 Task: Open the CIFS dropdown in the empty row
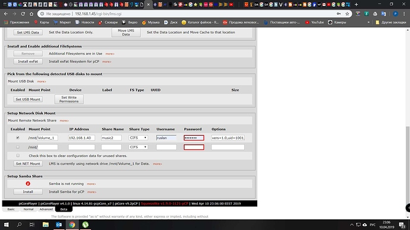(x=138, y=147)
